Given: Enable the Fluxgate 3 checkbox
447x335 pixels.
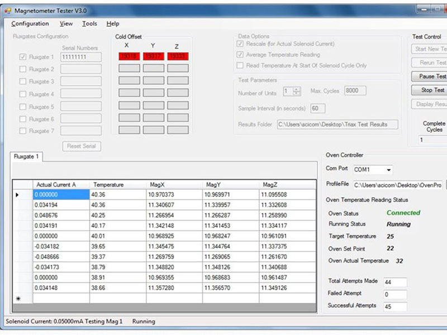Looking at the screenshot, I should coord(23,82).
